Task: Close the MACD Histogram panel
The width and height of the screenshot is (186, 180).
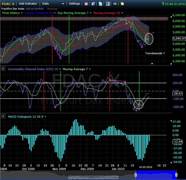Action: tap(3, 116)
